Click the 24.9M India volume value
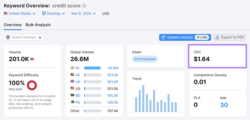 (113, 68)
